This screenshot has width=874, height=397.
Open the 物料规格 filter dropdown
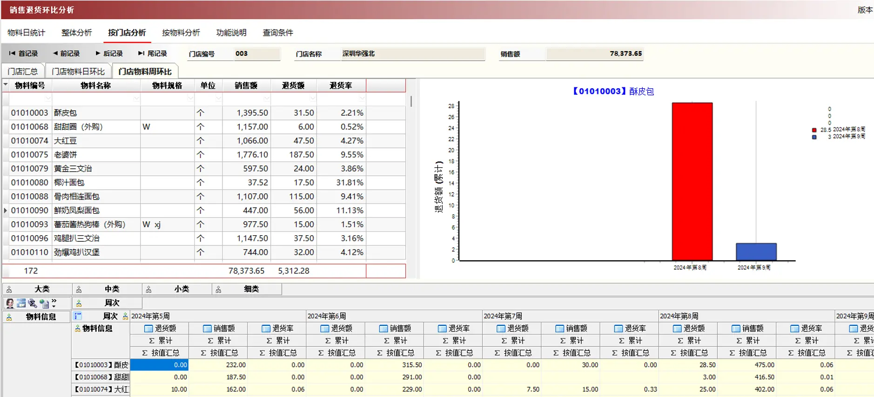pyautogui.click(x=190, y=99)
